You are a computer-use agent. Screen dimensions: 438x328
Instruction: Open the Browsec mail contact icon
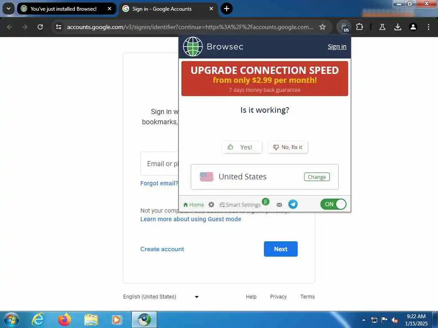279,205
